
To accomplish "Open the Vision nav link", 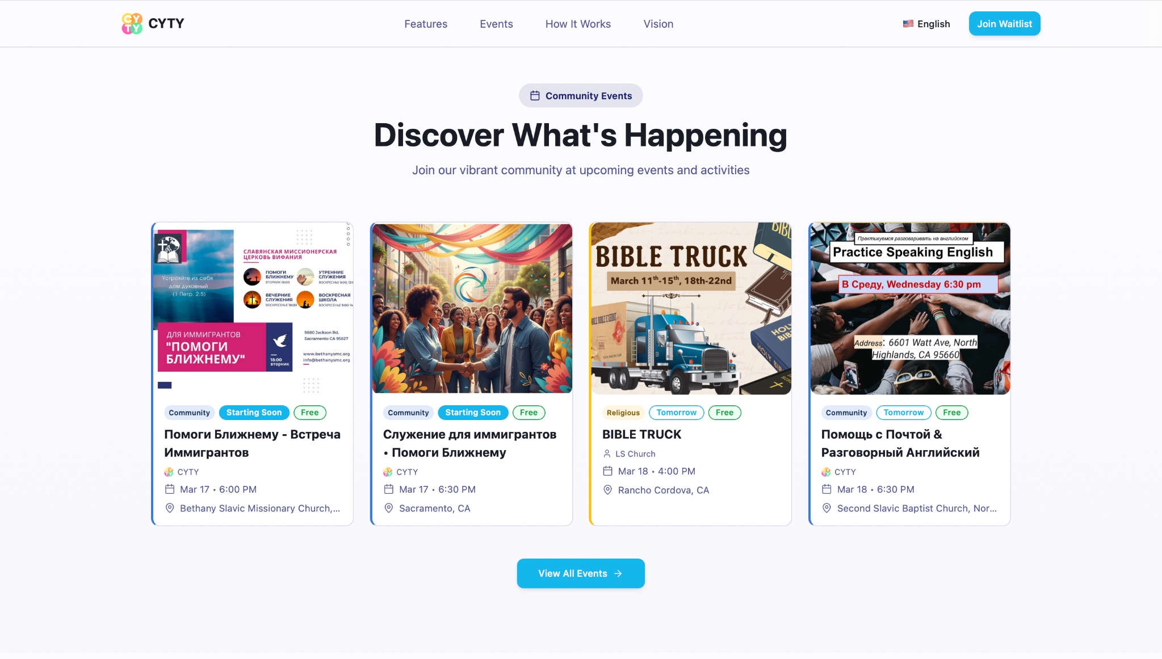I will 658,24.
